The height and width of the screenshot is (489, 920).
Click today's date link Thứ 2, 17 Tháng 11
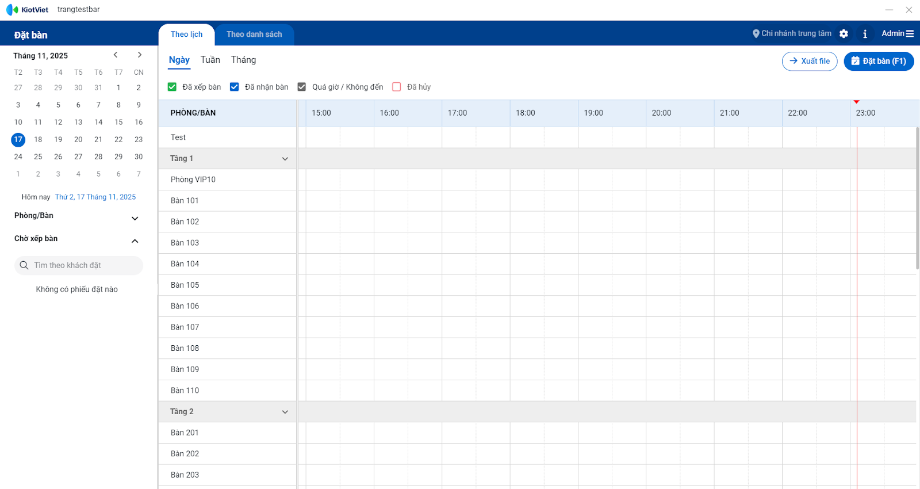[95, 197]
